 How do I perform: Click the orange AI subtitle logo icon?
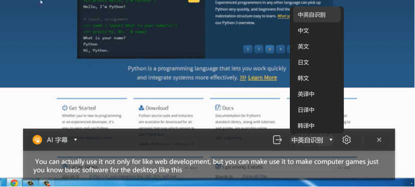coord(38,139)
